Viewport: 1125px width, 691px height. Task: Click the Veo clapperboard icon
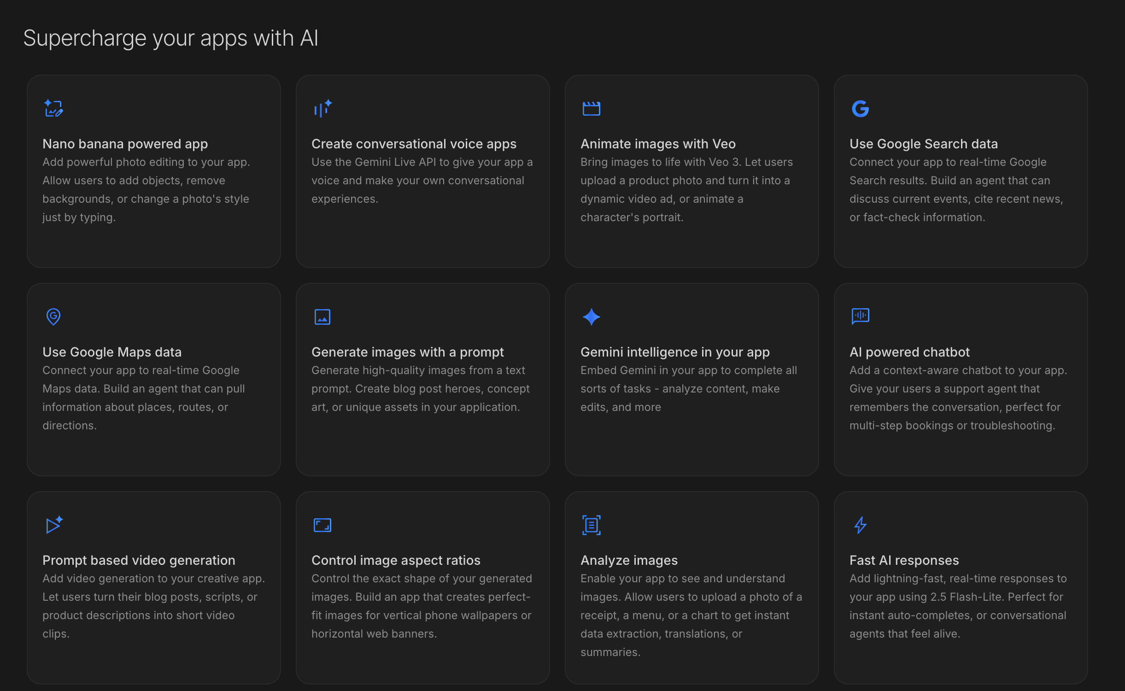tap(591, 109)
